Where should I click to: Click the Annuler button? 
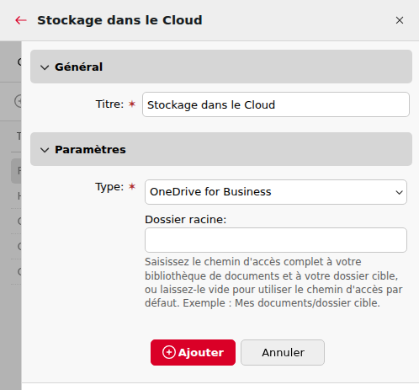pyautogui.click(x=283, y=352)
